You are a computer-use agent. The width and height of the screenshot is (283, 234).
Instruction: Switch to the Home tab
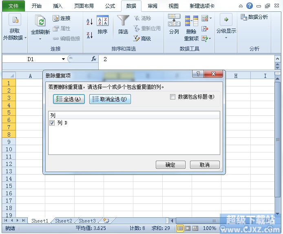[x=37, y=6]
